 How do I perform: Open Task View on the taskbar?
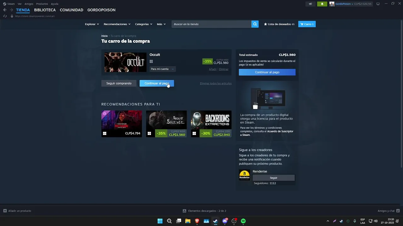click(179, 221)
